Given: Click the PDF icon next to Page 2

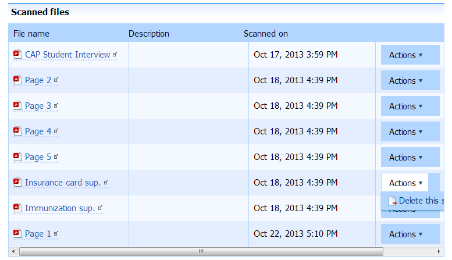Looking at the screenshot, I should click(17, 80).
